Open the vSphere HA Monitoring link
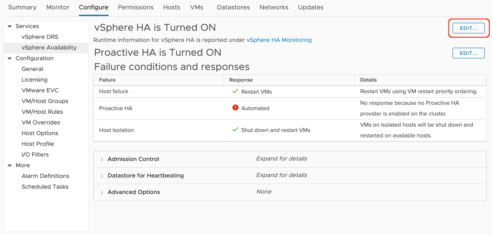The width and height of the screenshot is (492, 235). (x=279, y=40)
